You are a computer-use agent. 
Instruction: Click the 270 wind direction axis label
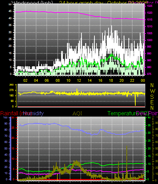(11, 90)
